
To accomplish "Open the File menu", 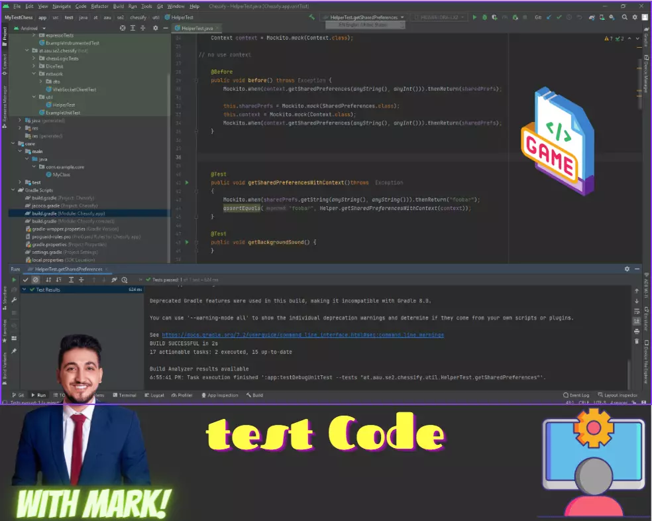I will (x=17, y=6).
